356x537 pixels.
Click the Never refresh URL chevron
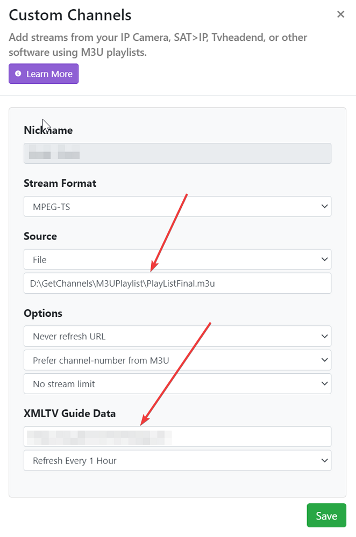click(x=324, y=336)
